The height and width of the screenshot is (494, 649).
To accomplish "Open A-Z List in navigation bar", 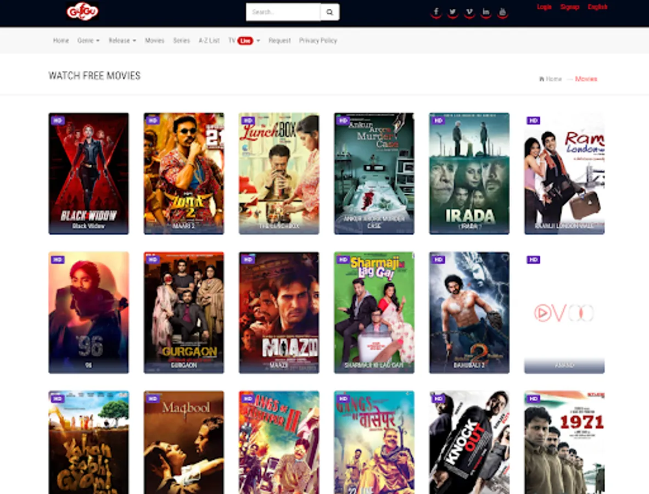I will point(209,41).
